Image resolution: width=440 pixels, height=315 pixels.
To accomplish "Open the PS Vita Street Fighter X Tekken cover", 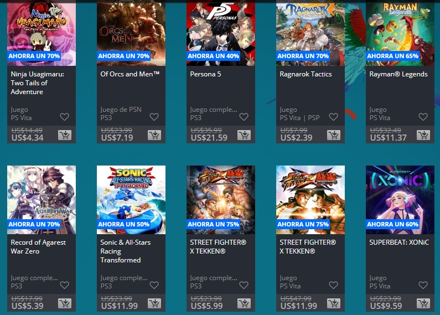I will pos(310,200).
